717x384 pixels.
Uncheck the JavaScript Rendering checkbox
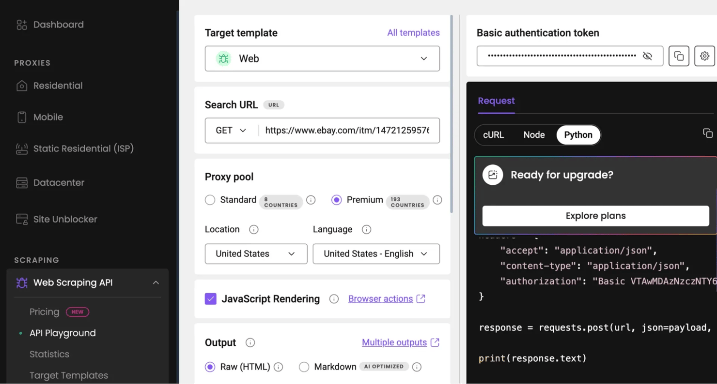click(x=211, y=299)
